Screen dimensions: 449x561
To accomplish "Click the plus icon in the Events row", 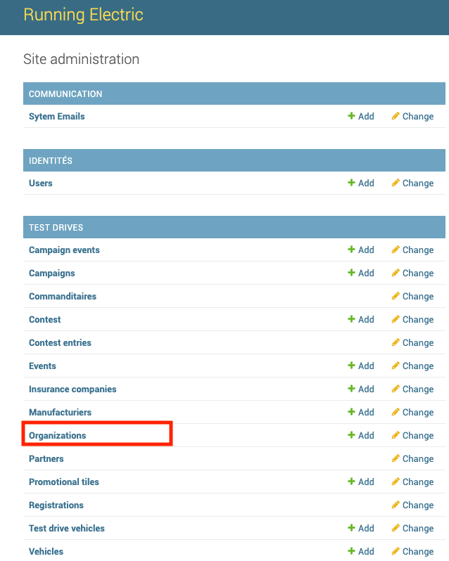I will click(351, 366).
